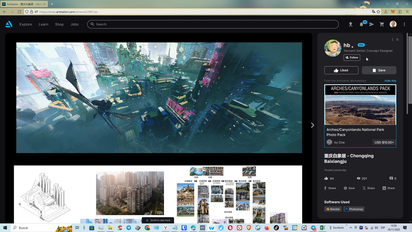The image size is (412, 232).
Task: Click Arches/Canyonlands National Park Photo Pack title
Action: (x=355, y=132)
